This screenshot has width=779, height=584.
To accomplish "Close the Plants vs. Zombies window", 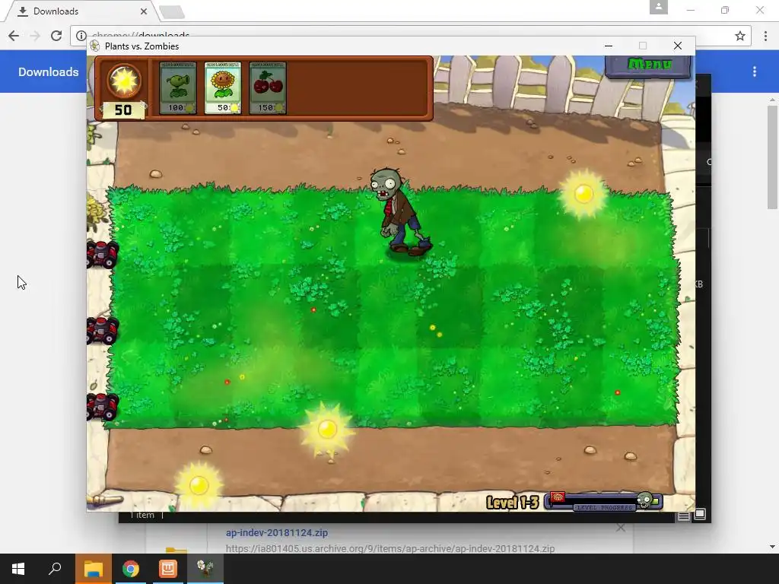I will coord(678,46).
